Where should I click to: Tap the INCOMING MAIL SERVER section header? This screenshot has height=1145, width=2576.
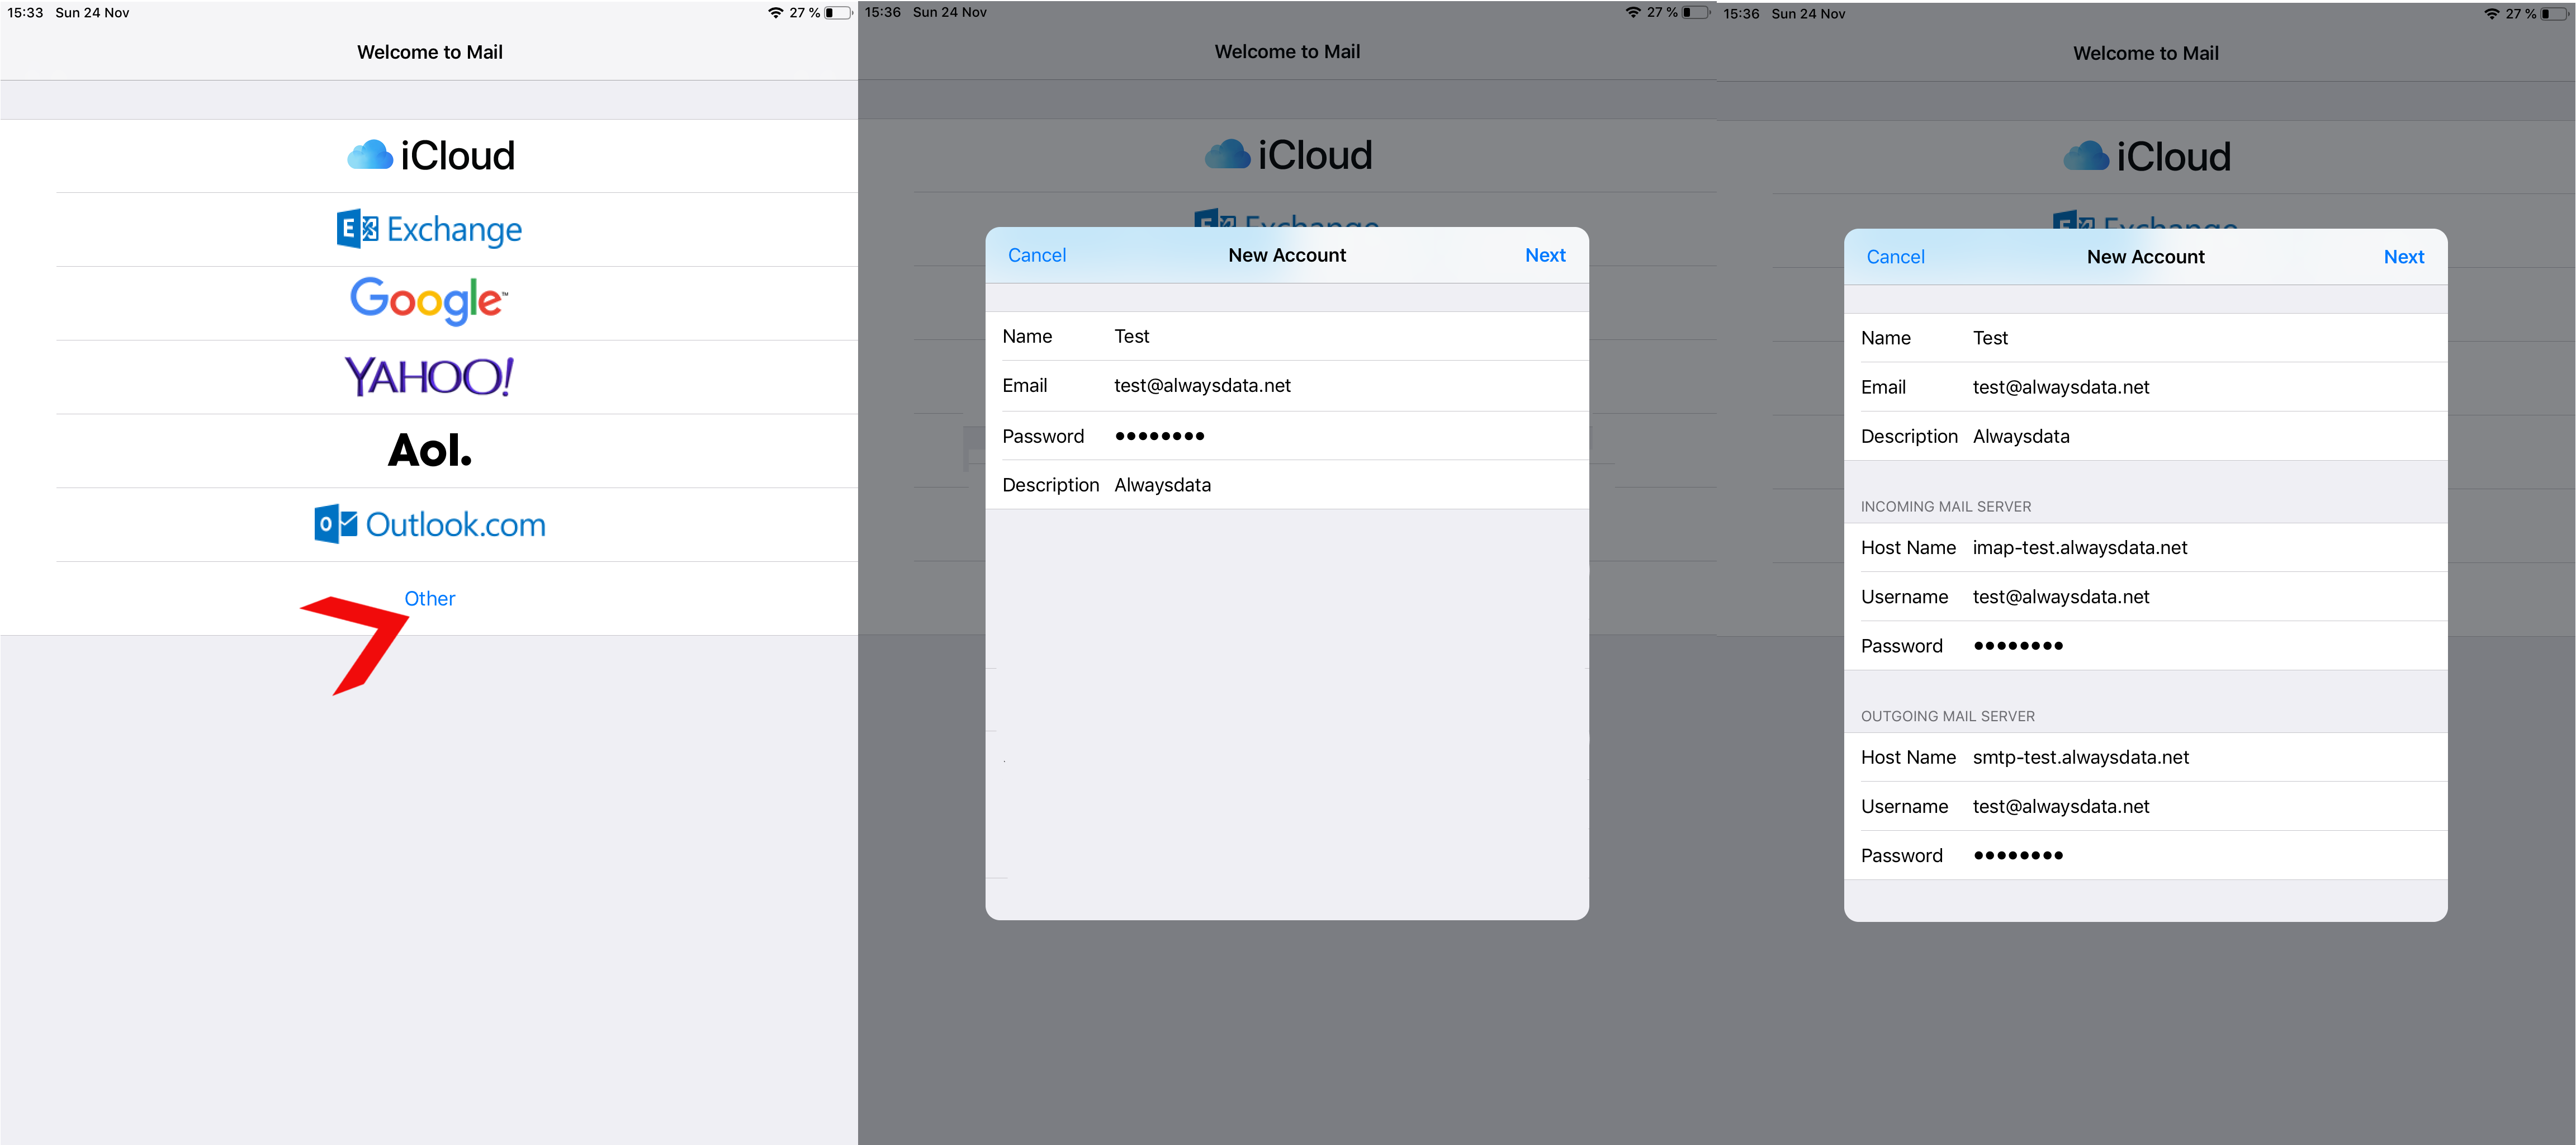point(1945,507)
